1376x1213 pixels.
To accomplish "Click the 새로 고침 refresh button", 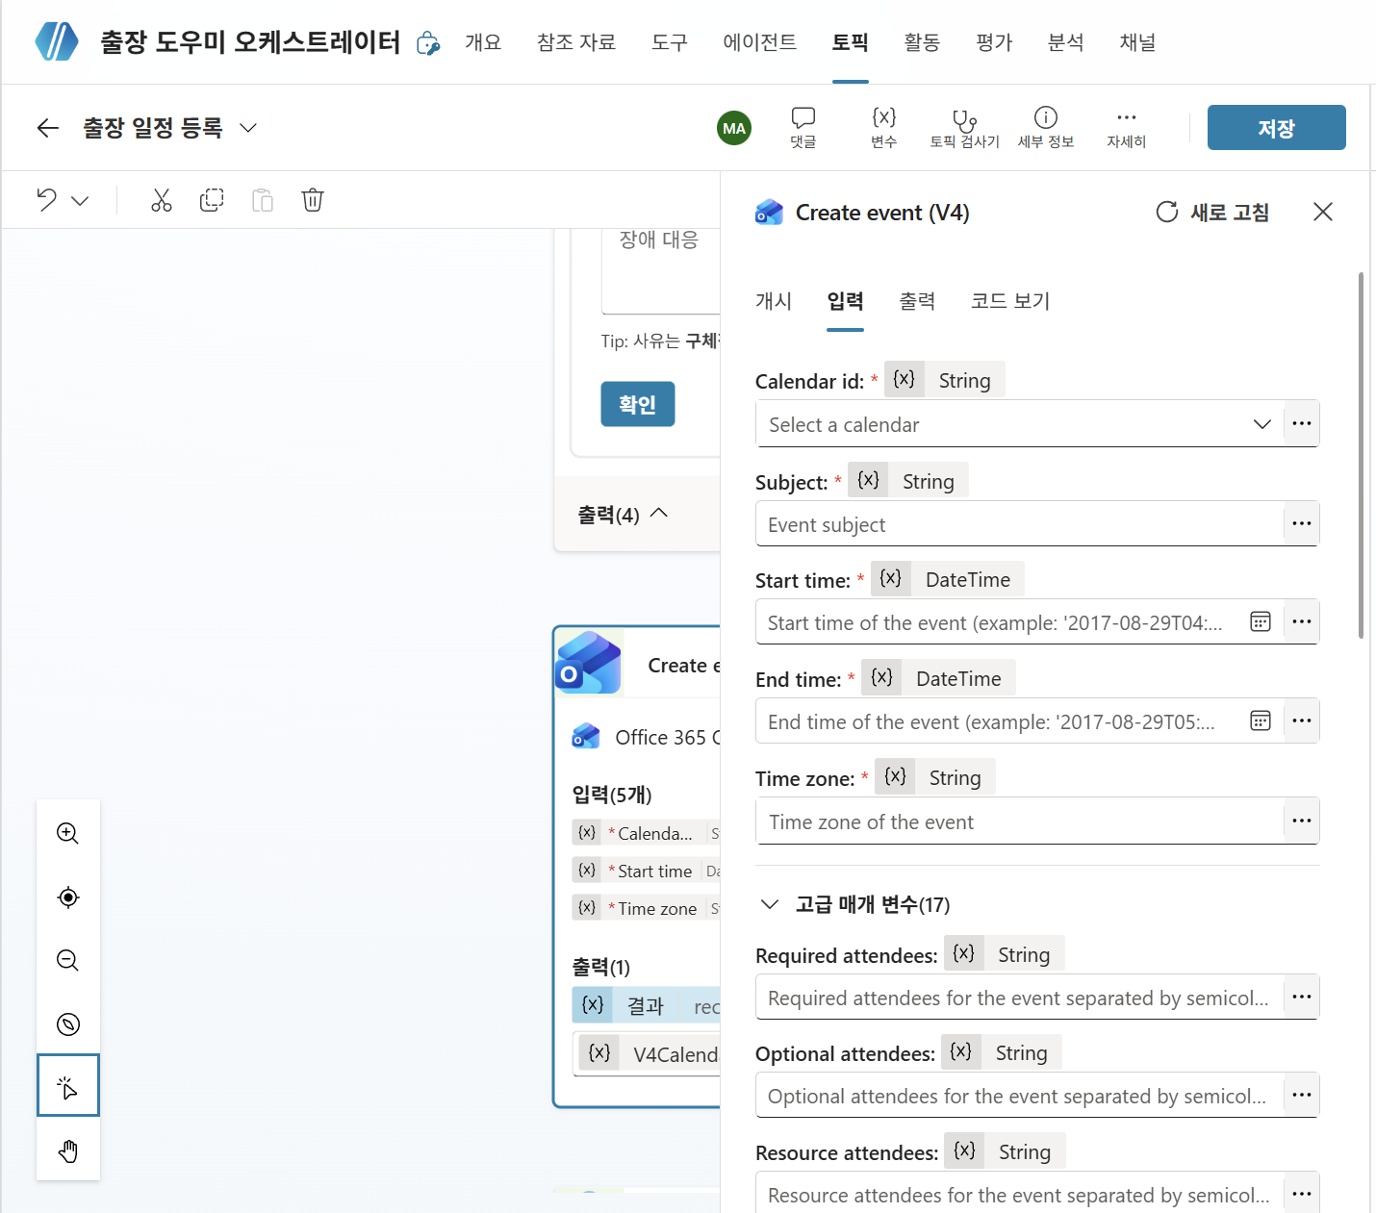I will point(1212,212).
